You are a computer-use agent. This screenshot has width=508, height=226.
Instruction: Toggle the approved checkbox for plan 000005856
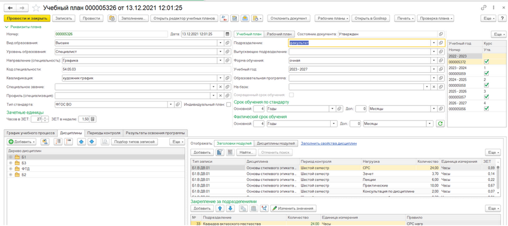click(x=485, y=108)
